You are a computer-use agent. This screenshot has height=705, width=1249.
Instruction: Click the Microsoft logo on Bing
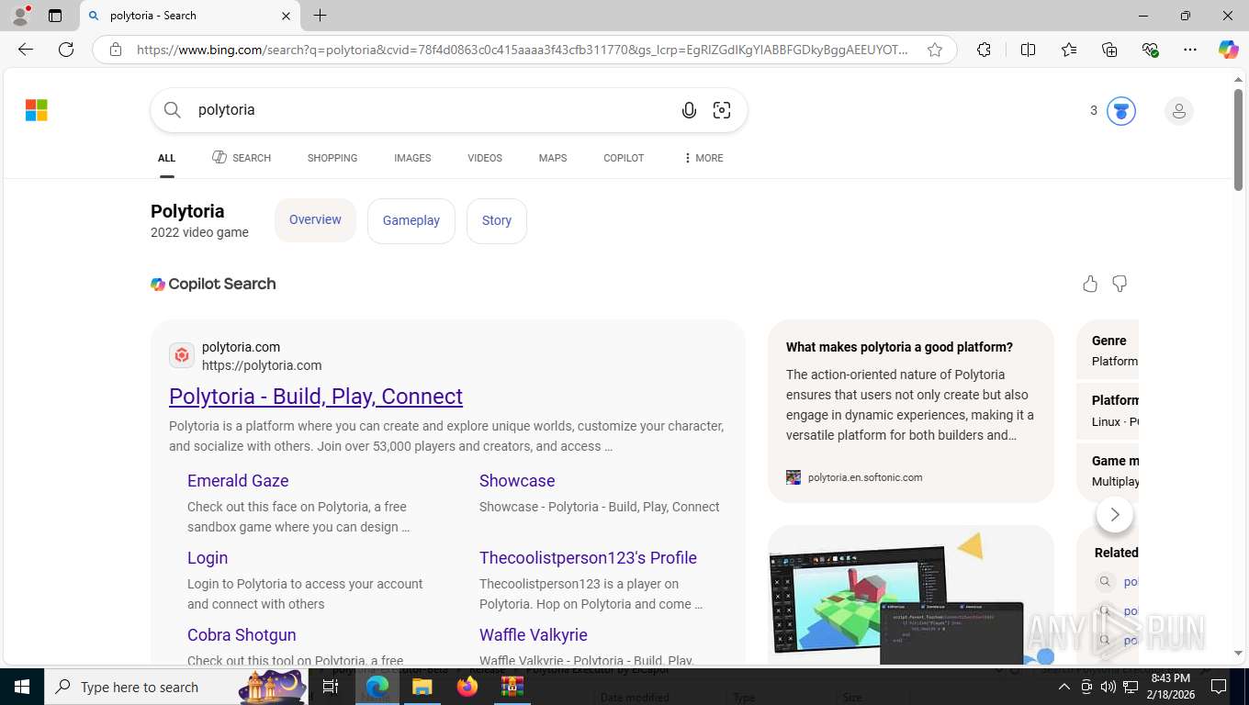(37, 110)
